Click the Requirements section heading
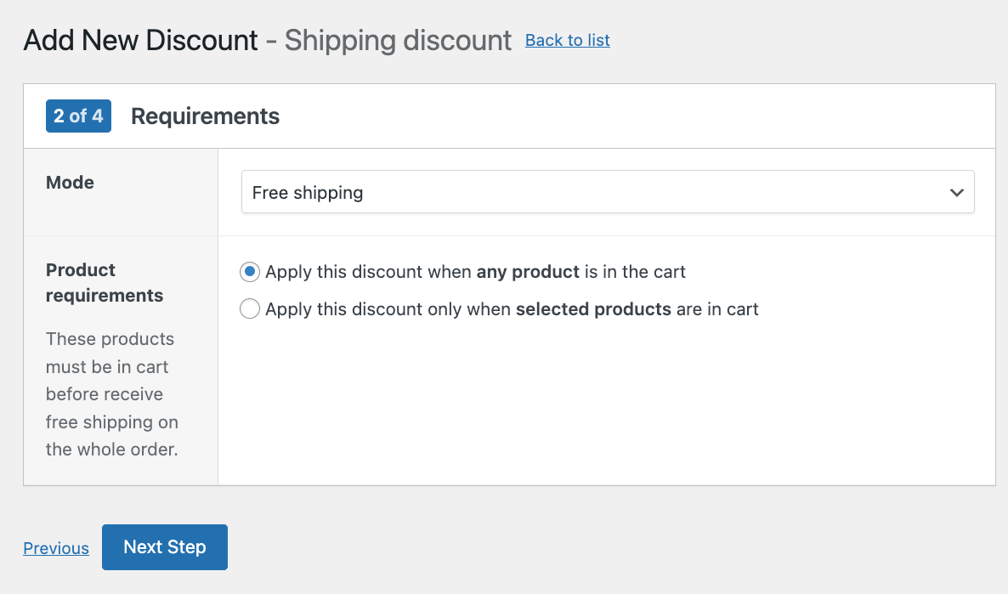The width and height of the screenshot is (1008, 594). coord(205,116)
